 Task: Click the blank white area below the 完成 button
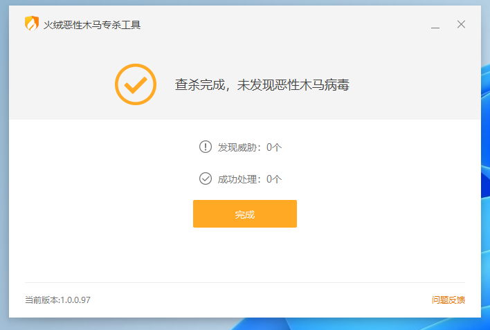coord(245,253)
